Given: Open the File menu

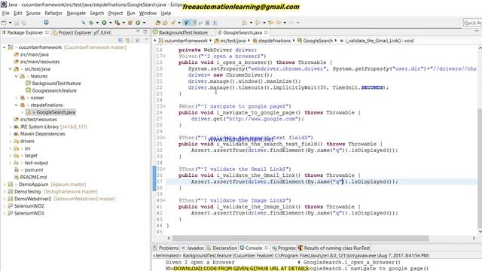Looking at the screenshot, I should click(x=5, y=14).
